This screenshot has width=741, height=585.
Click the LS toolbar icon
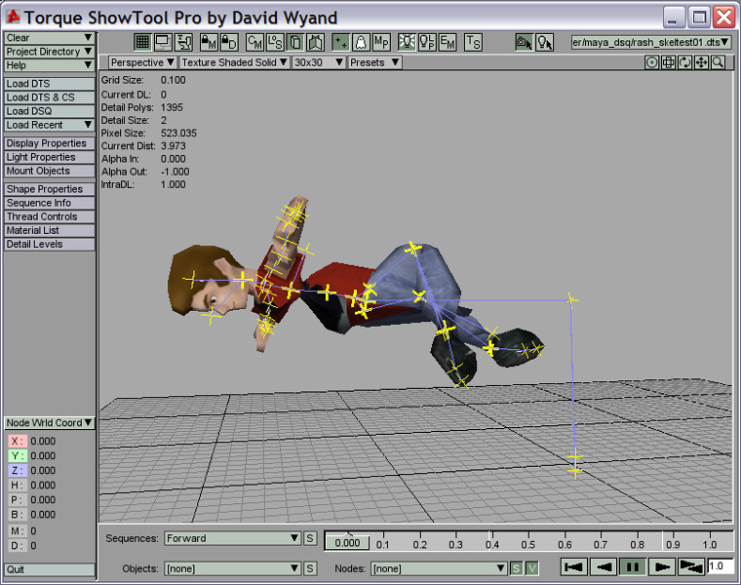point(275,42)
